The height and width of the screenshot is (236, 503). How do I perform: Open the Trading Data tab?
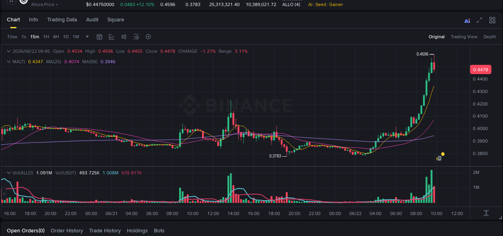click(62, 20)
